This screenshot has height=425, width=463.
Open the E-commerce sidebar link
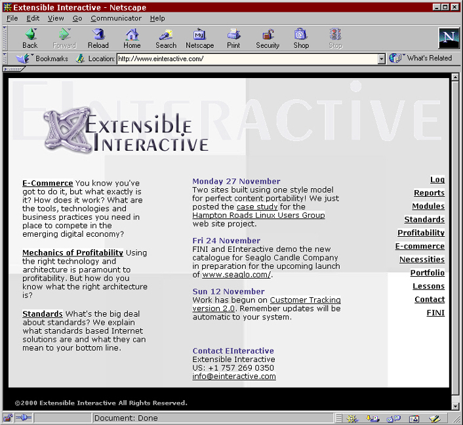tap(420, 246)
